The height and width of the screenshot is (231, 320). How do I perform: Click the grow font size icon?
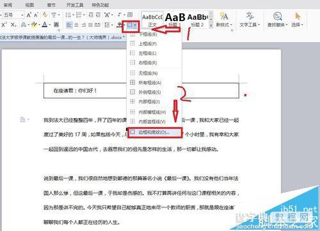tap(29, 15)
